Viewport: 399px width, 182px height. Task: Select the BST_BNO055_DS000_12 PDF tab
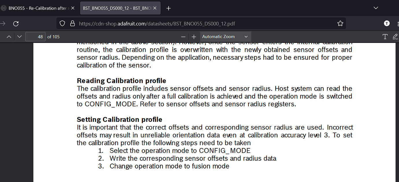point(116,8)
